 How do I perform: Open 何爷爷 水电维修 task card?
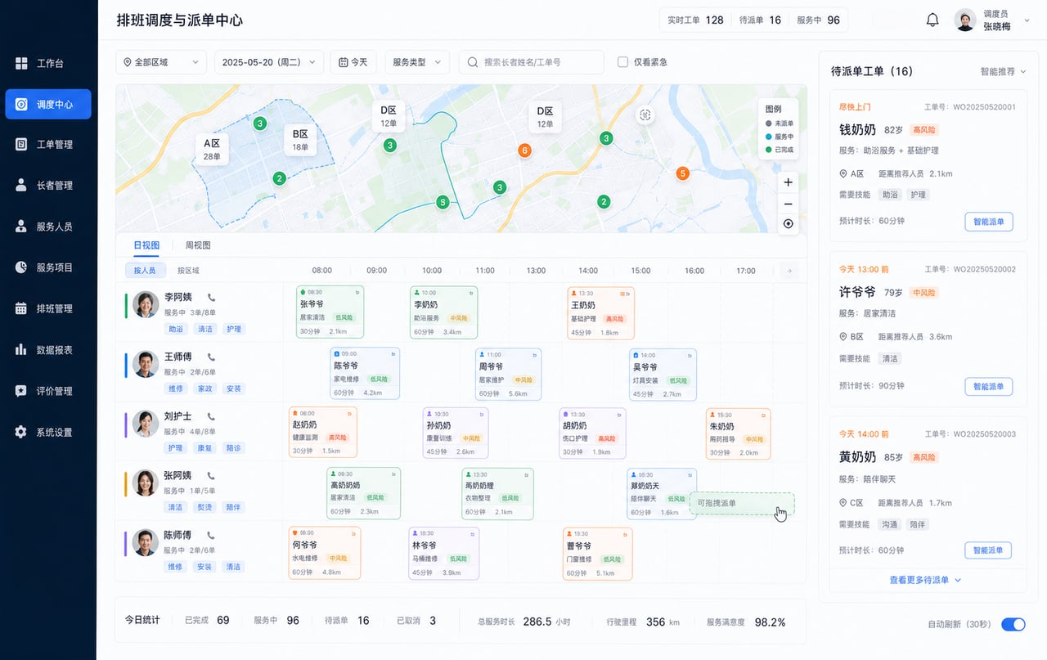(325, 553)
